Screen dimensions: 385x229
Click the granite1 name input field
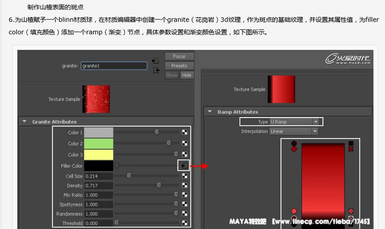tap(114, 66)
